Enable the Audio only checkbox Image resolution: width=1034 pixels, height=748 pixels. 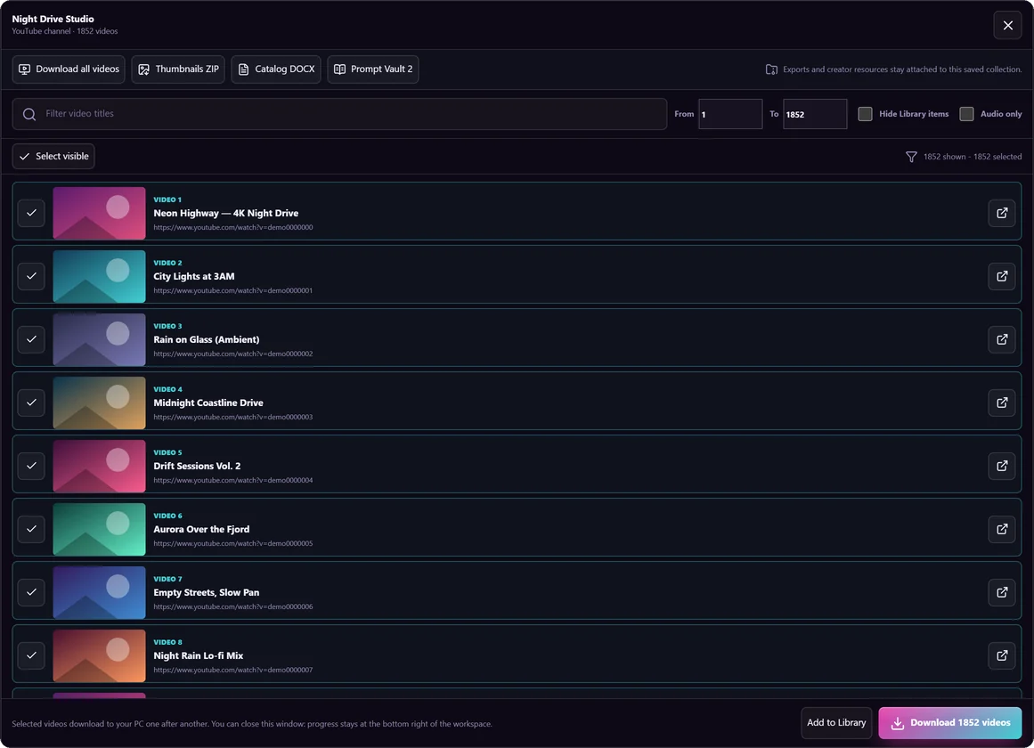coord(966,114)
